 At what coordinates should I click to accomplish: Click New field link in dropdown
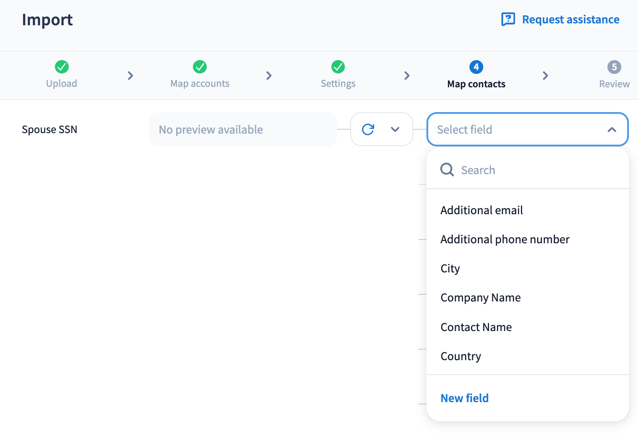point(464,398)
